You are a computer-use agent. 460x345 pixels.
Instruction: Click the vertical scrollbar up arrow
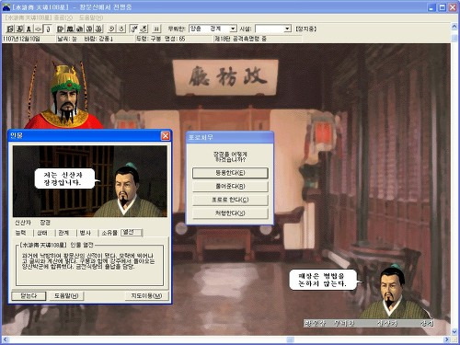[454, 27]
